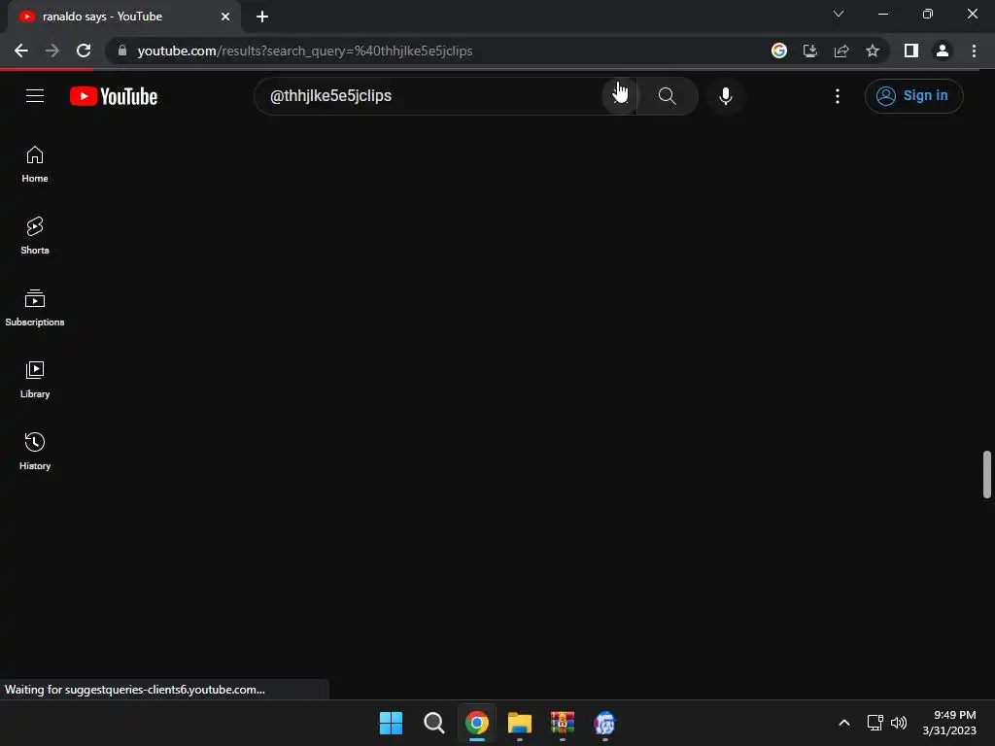Viewport: 995px width, 746px height.
Task: Reload the current page
Action: (84, 51)
